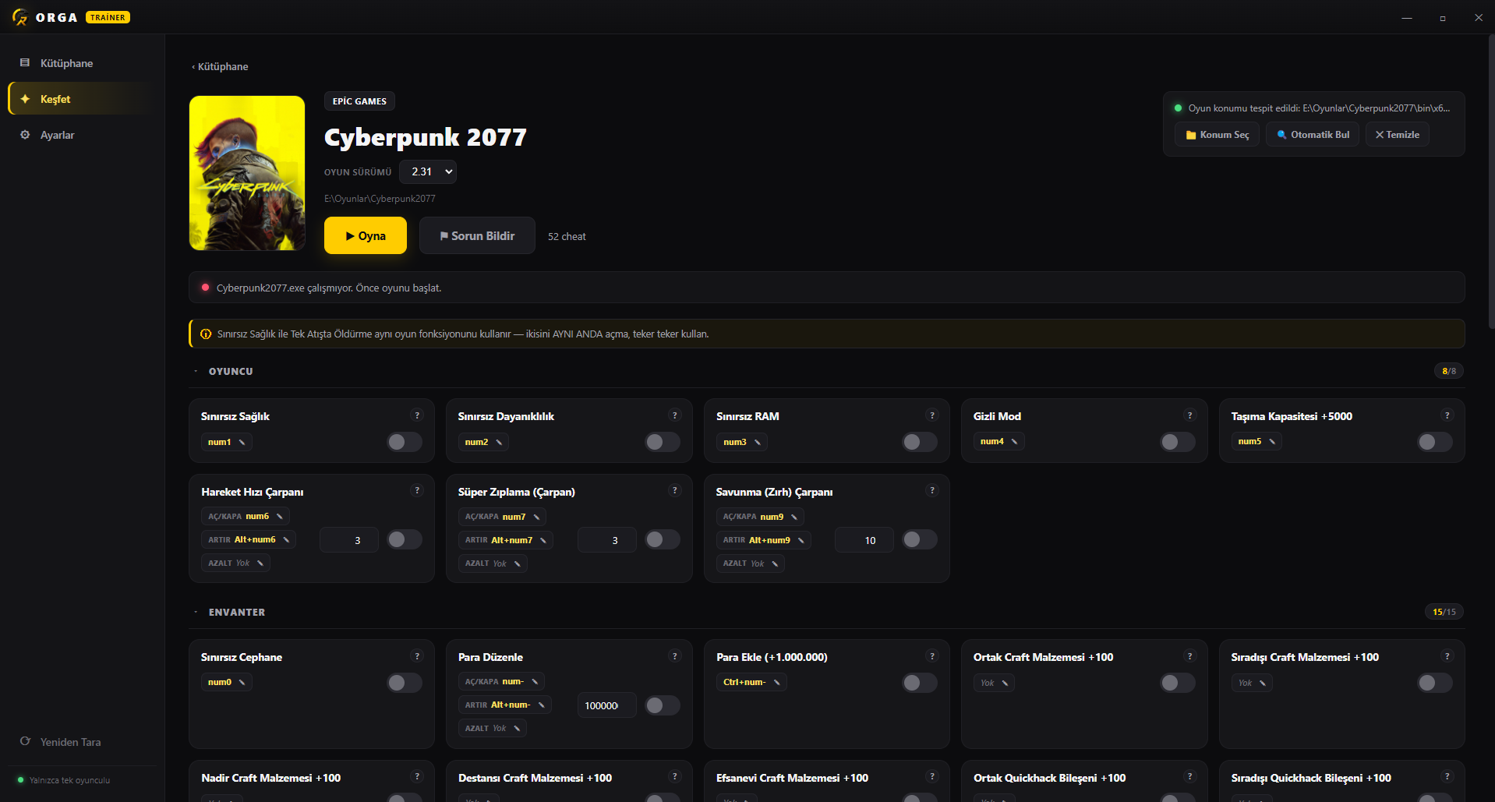Enable Sınırsız Sağlık toggle
This screenshot has height=802, width=1495.
pos(405,442)
